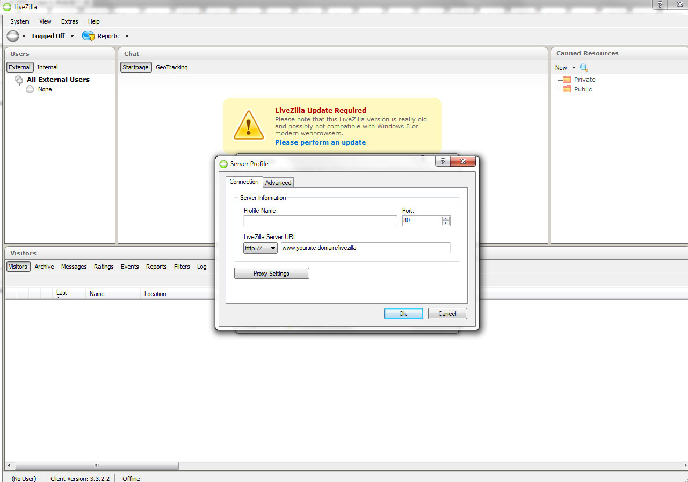This screenshot has height=482, width=688.
Task: Select the Connection tab
Action: click(244, 182)
